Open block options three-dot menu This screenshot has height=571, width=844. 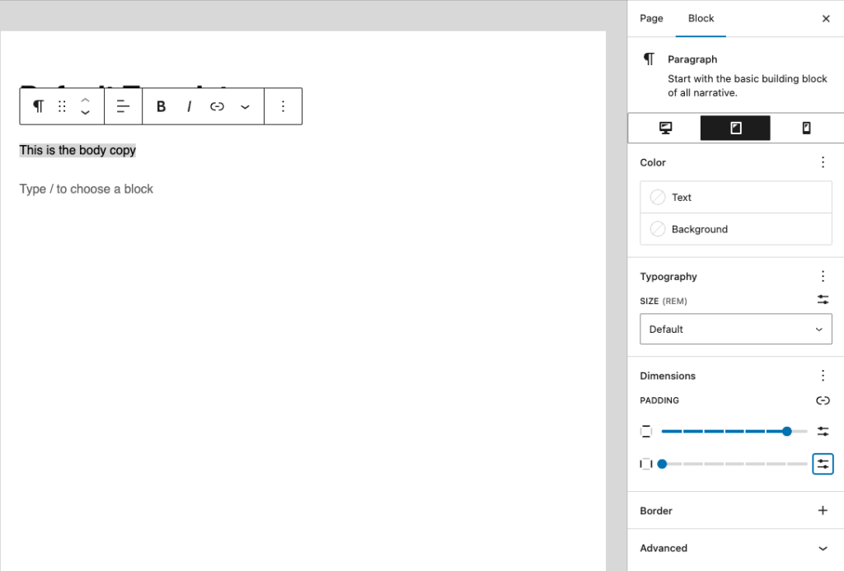click(283, 106)
